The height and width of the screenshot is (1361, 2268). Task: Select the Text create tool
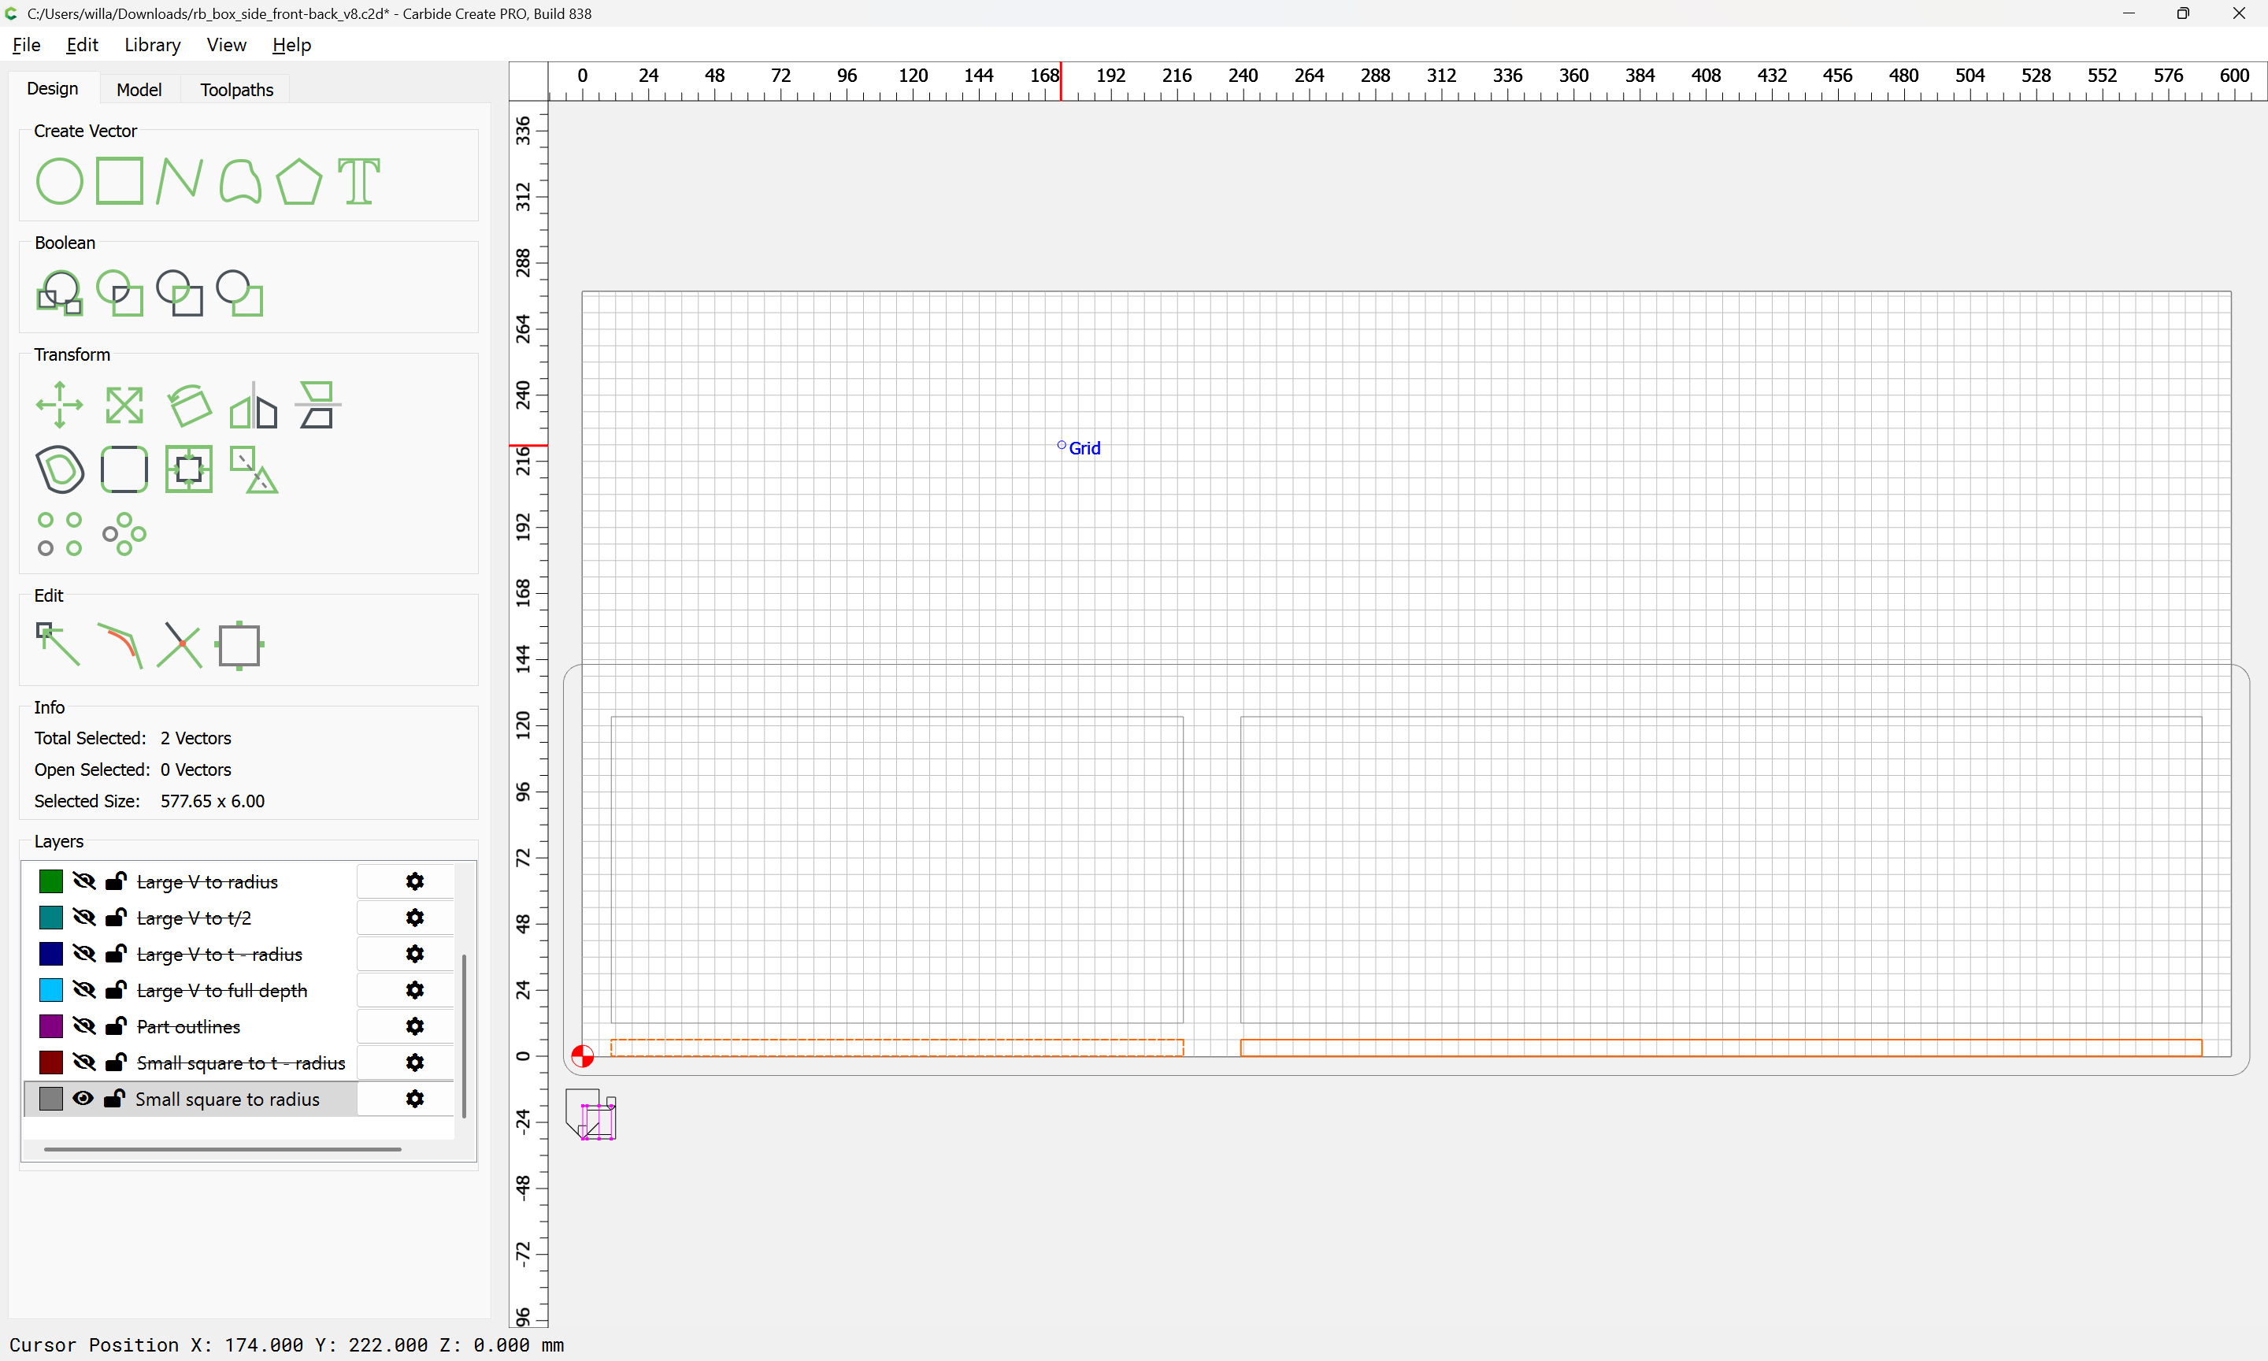(x=358, y=180)
